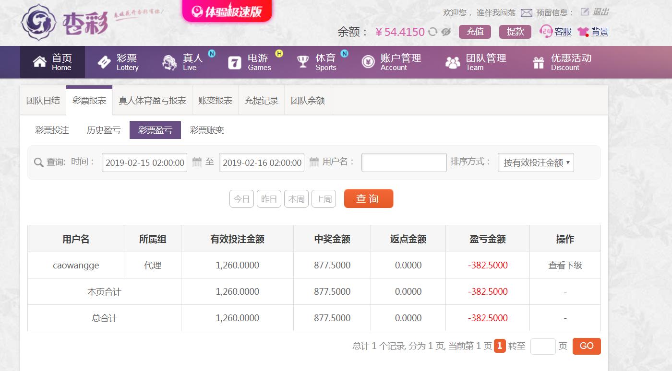Click the ticket icon for 彩票

coord(104,62)
